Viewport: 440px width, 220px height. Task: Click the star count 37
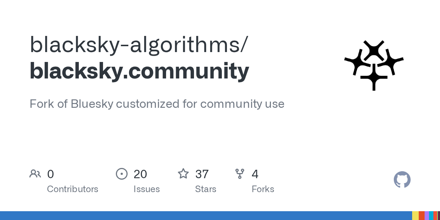pos(202,174)
